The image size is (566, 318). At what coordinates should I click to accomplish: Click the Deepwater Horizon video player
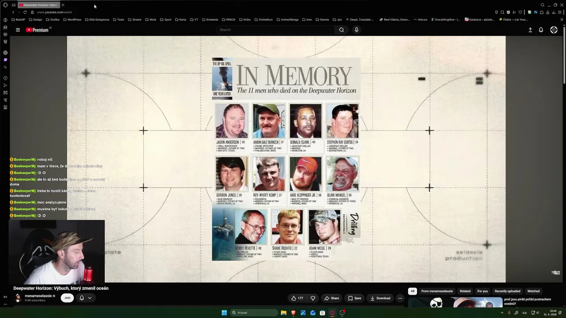point(286,159)
